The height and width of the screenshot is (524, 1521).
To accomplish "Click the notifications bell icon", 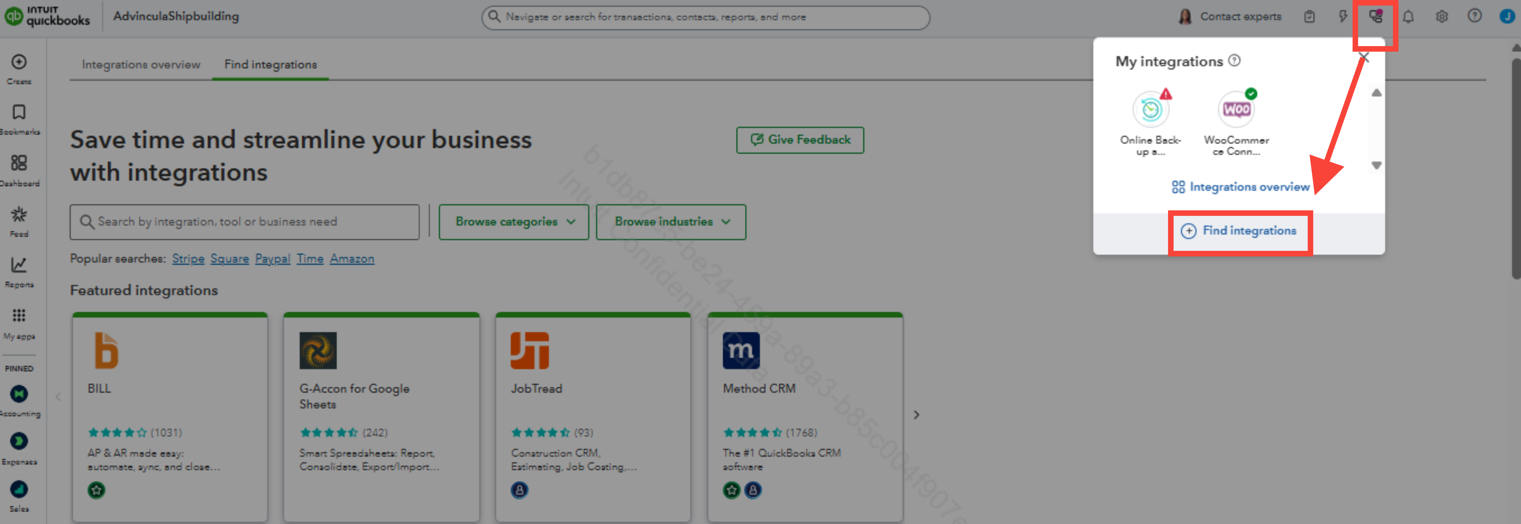I will [1408, 16].
